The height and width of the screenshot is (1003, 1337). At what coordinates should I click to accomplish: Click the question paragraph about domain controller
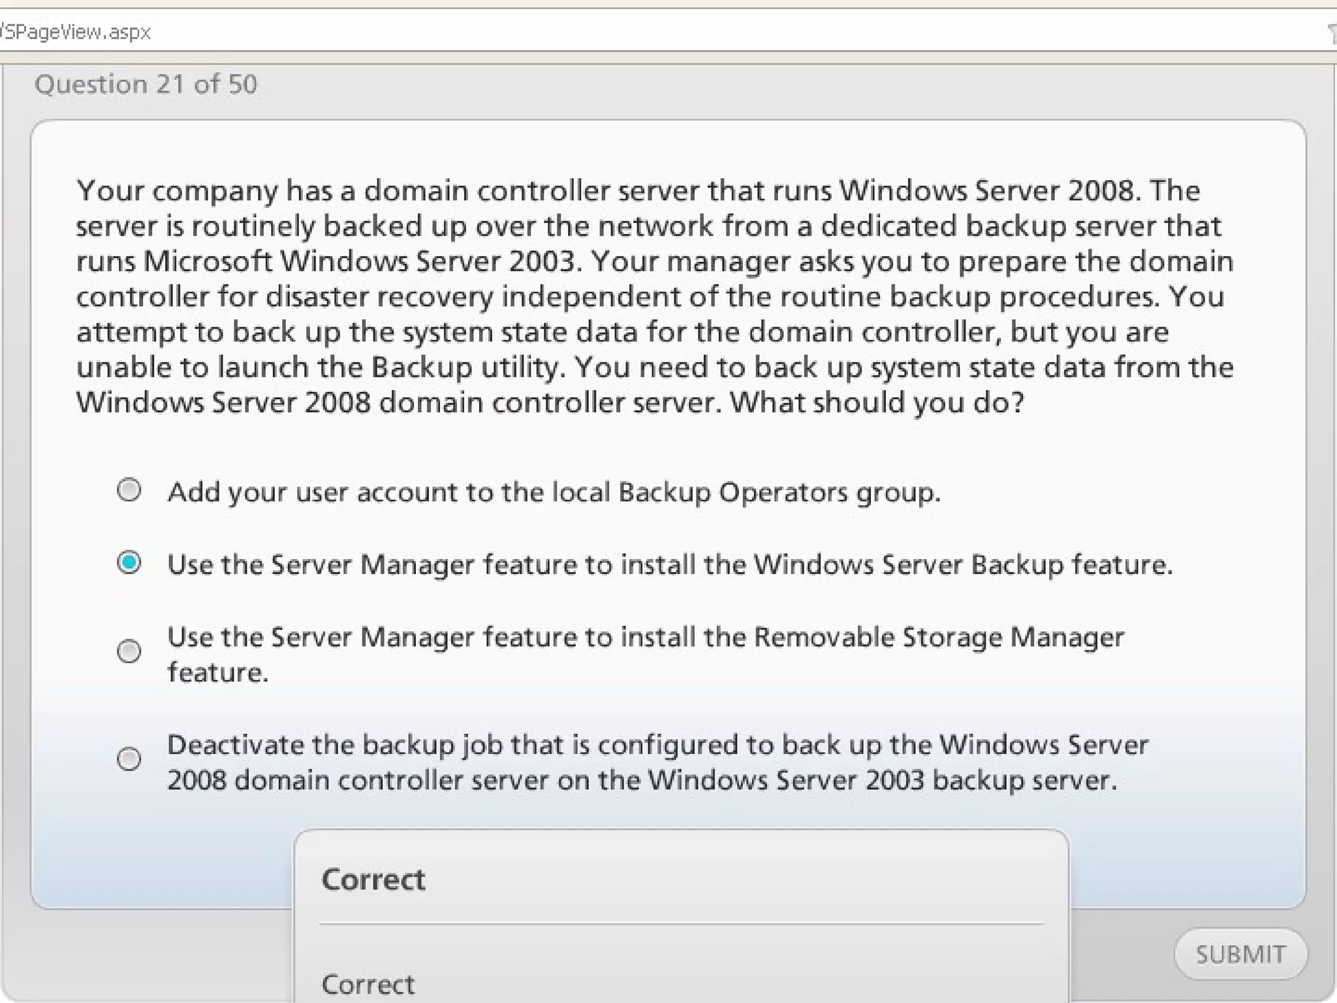tap(655, 296)
